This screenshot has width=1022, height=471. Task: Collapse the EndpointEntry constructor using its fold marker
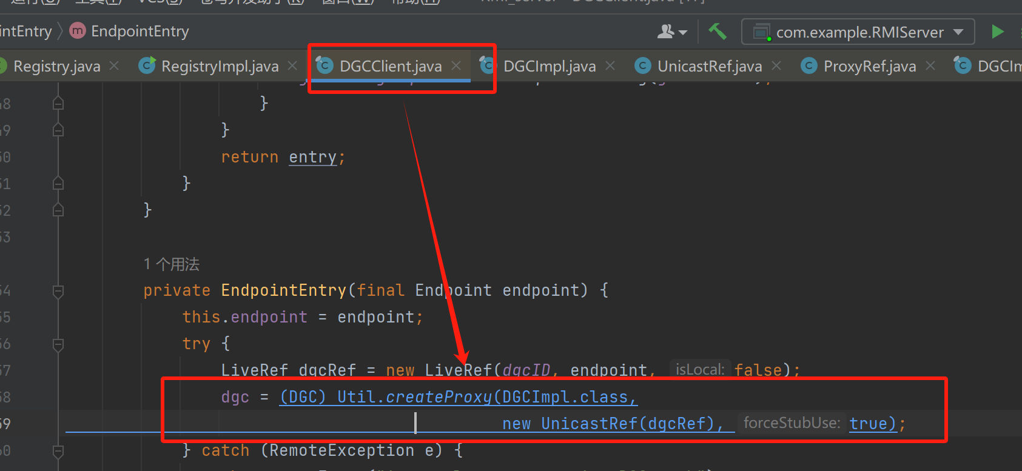coord(58,292)
